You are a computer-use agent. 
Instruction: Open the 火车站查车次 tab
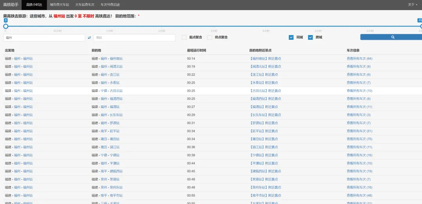(85, 5)
